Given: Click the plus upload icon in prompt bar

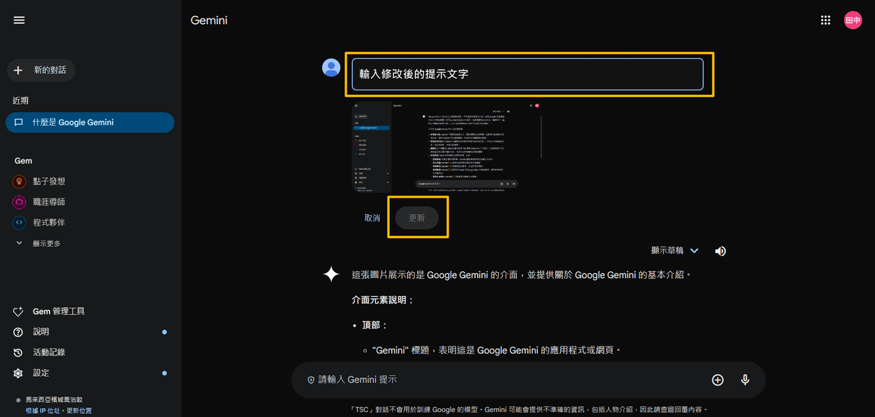Looking at the screenshot, I should coord(717,380).
